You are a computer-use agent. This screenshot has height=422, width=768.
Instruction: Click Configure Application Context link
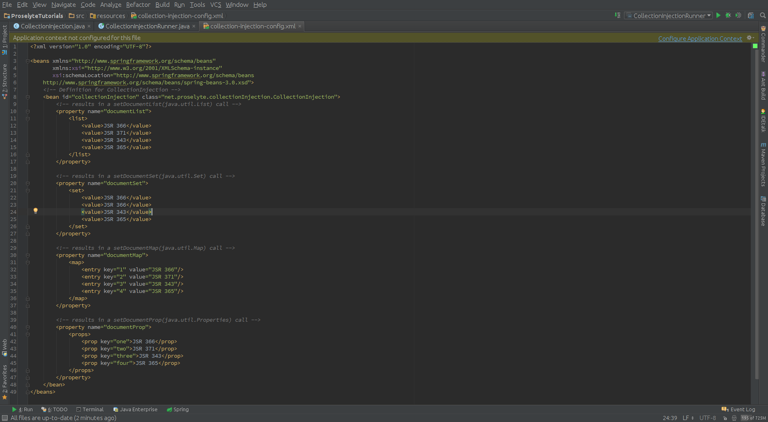[700, 38]
